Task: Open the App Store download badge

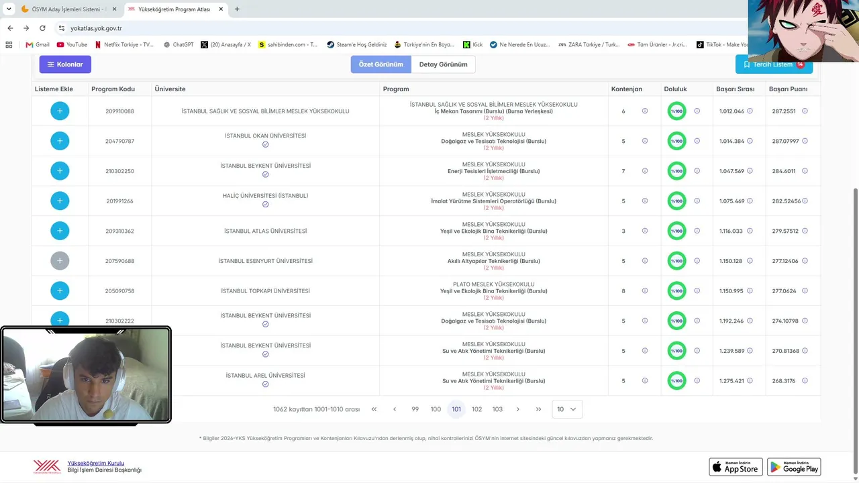Action: pos(736,467)
